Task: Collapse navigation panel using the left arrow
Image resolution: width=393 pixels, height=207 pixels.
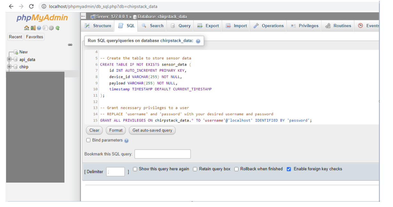Action: click(84, 16)
